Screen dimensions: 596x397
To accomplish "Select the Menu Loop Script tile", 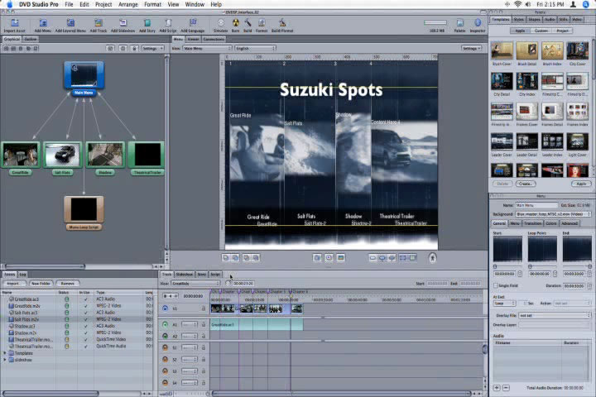I will click(x=84, y=209).
